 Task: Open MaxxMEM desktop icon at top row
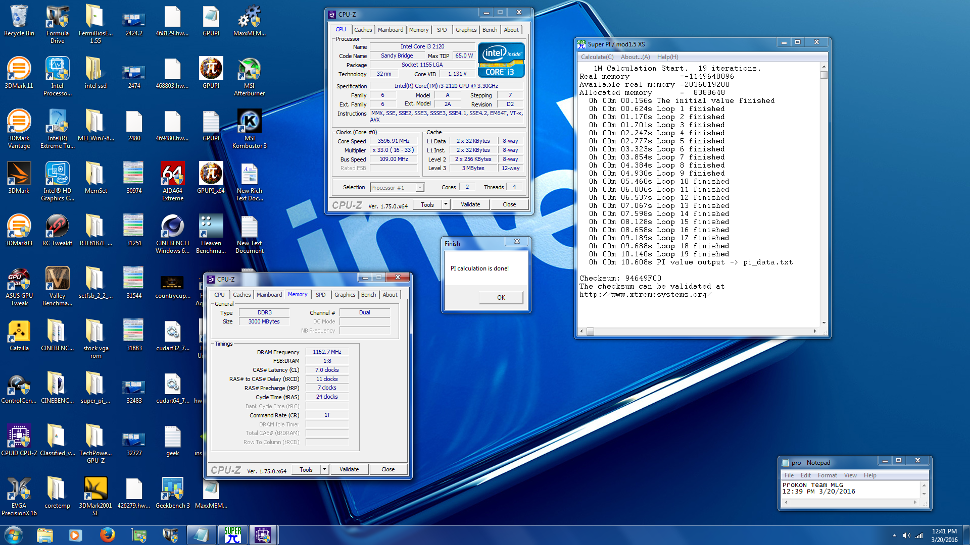tap(249, 20)
